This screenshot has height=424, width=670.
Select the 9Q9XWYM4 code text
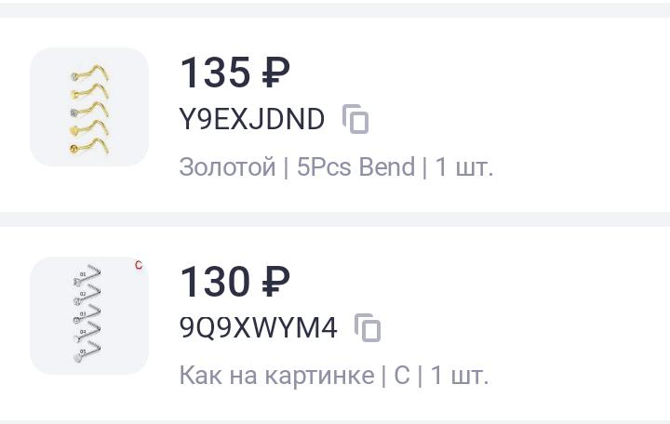click(258, 328)
